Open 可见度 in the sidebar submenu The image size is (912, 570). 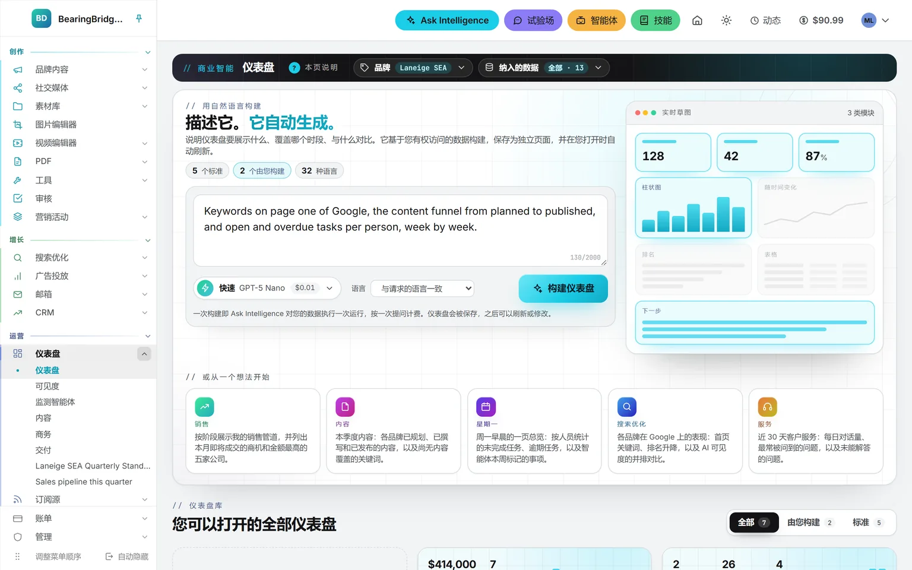47,386
